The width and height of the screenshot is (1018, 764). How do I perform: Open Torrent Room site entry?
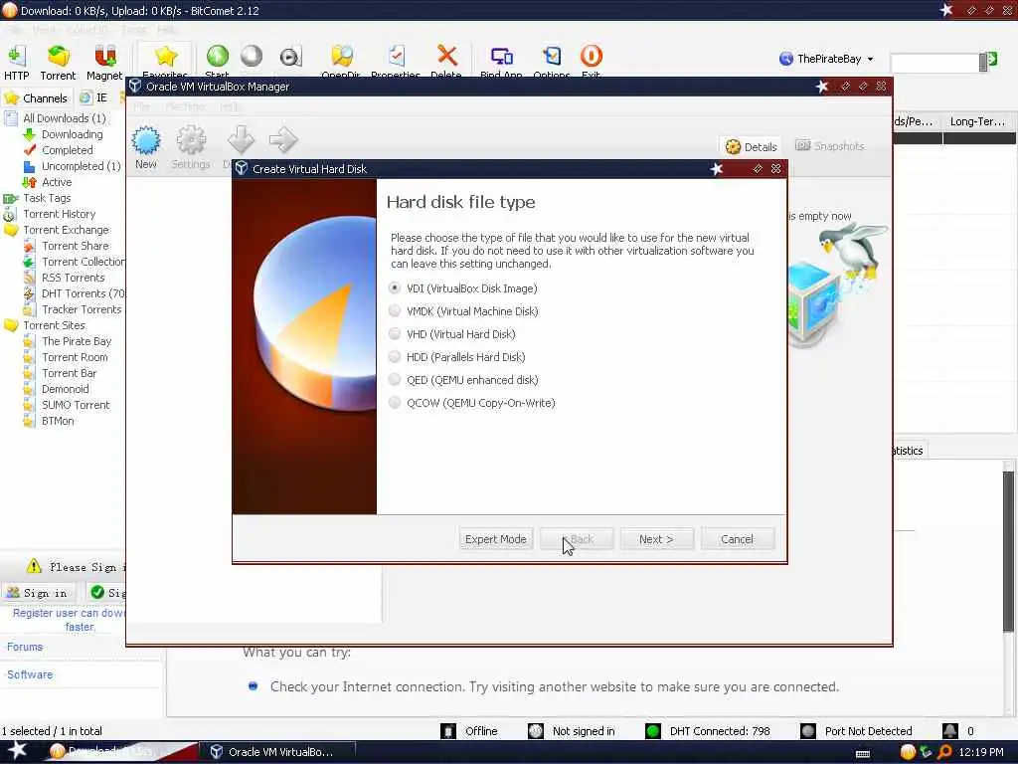coord(66,357)
